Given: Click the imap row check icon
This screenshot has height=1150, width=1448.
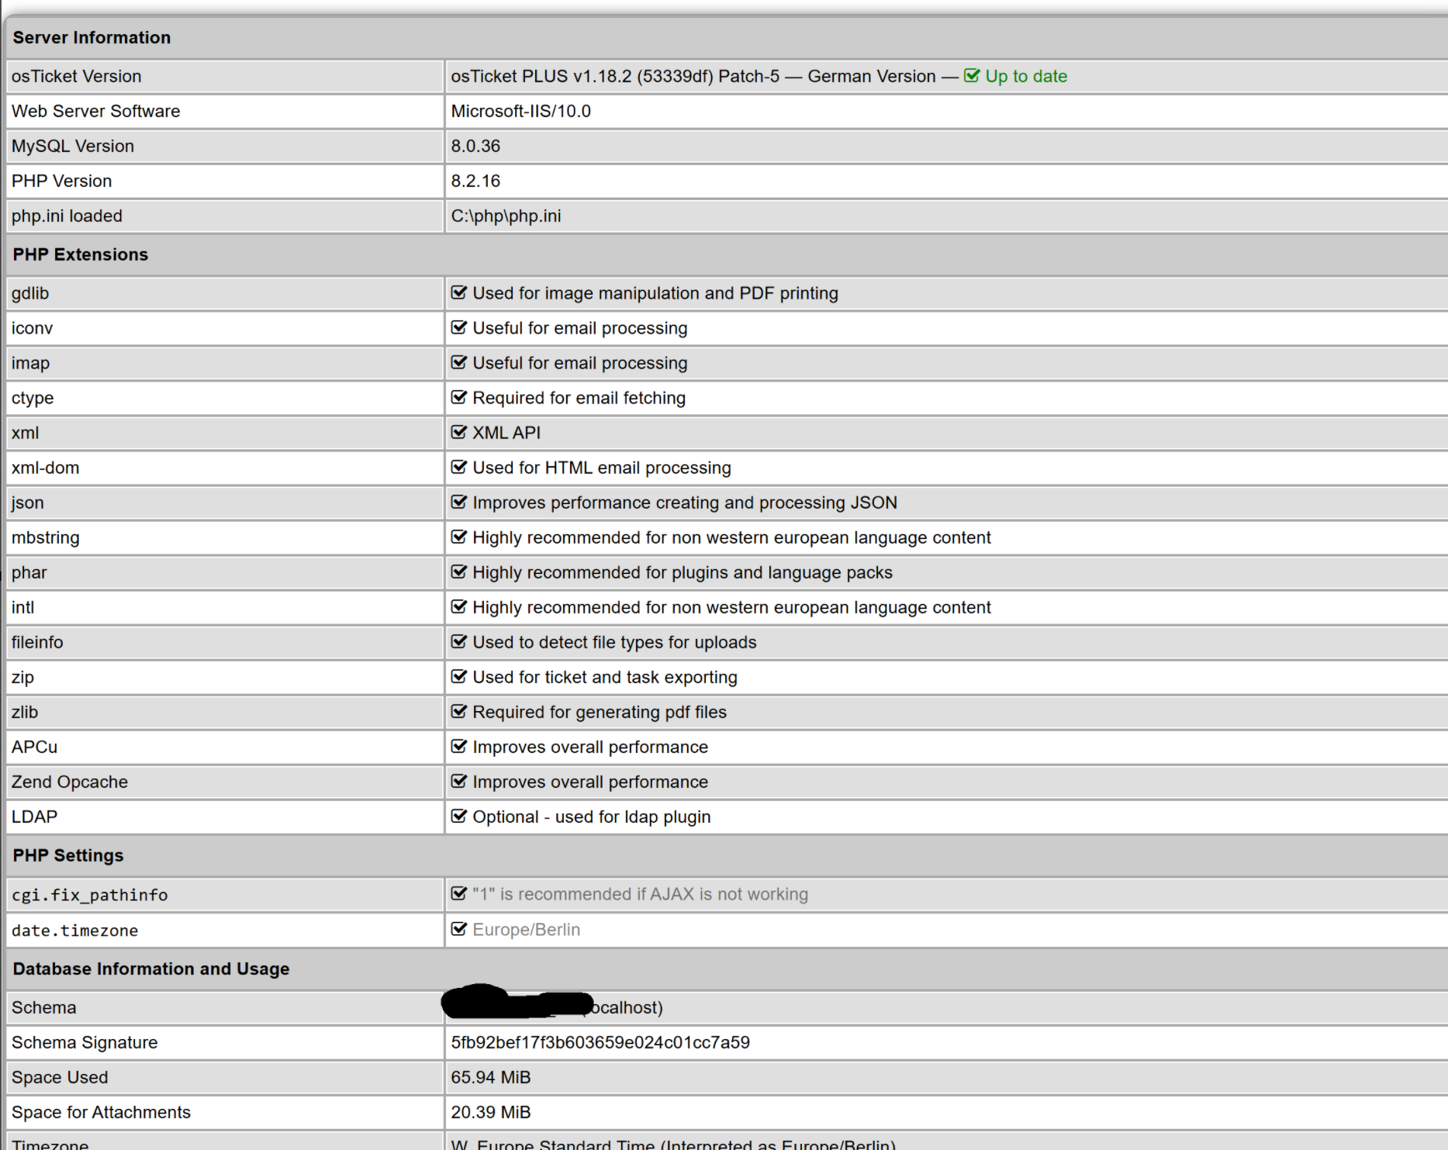Looking at the screenshot, I should click(x=459, y=363).
